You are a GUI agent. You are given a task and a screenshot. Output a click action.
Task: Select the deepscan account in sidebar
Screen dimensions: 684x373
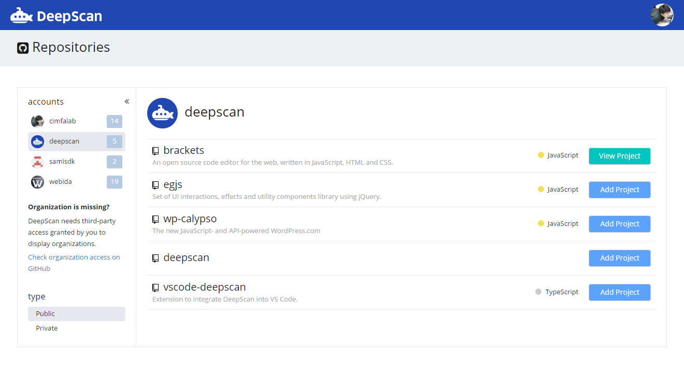(x=77, y=141)
